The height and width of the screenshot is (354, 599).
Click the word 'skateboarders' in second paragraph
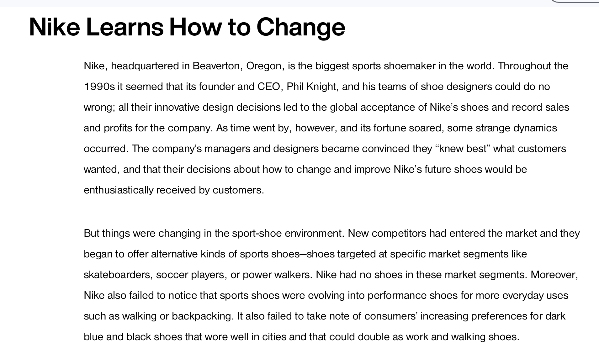(x=118, y=275)
